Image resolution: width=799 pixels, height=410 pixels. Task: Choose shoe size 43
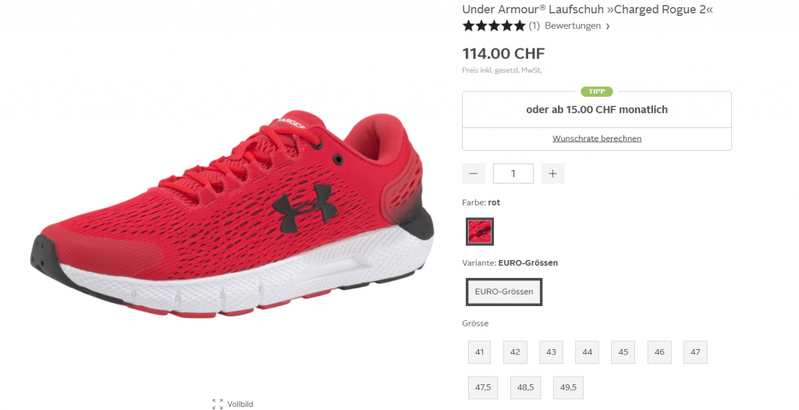[552, 352]
